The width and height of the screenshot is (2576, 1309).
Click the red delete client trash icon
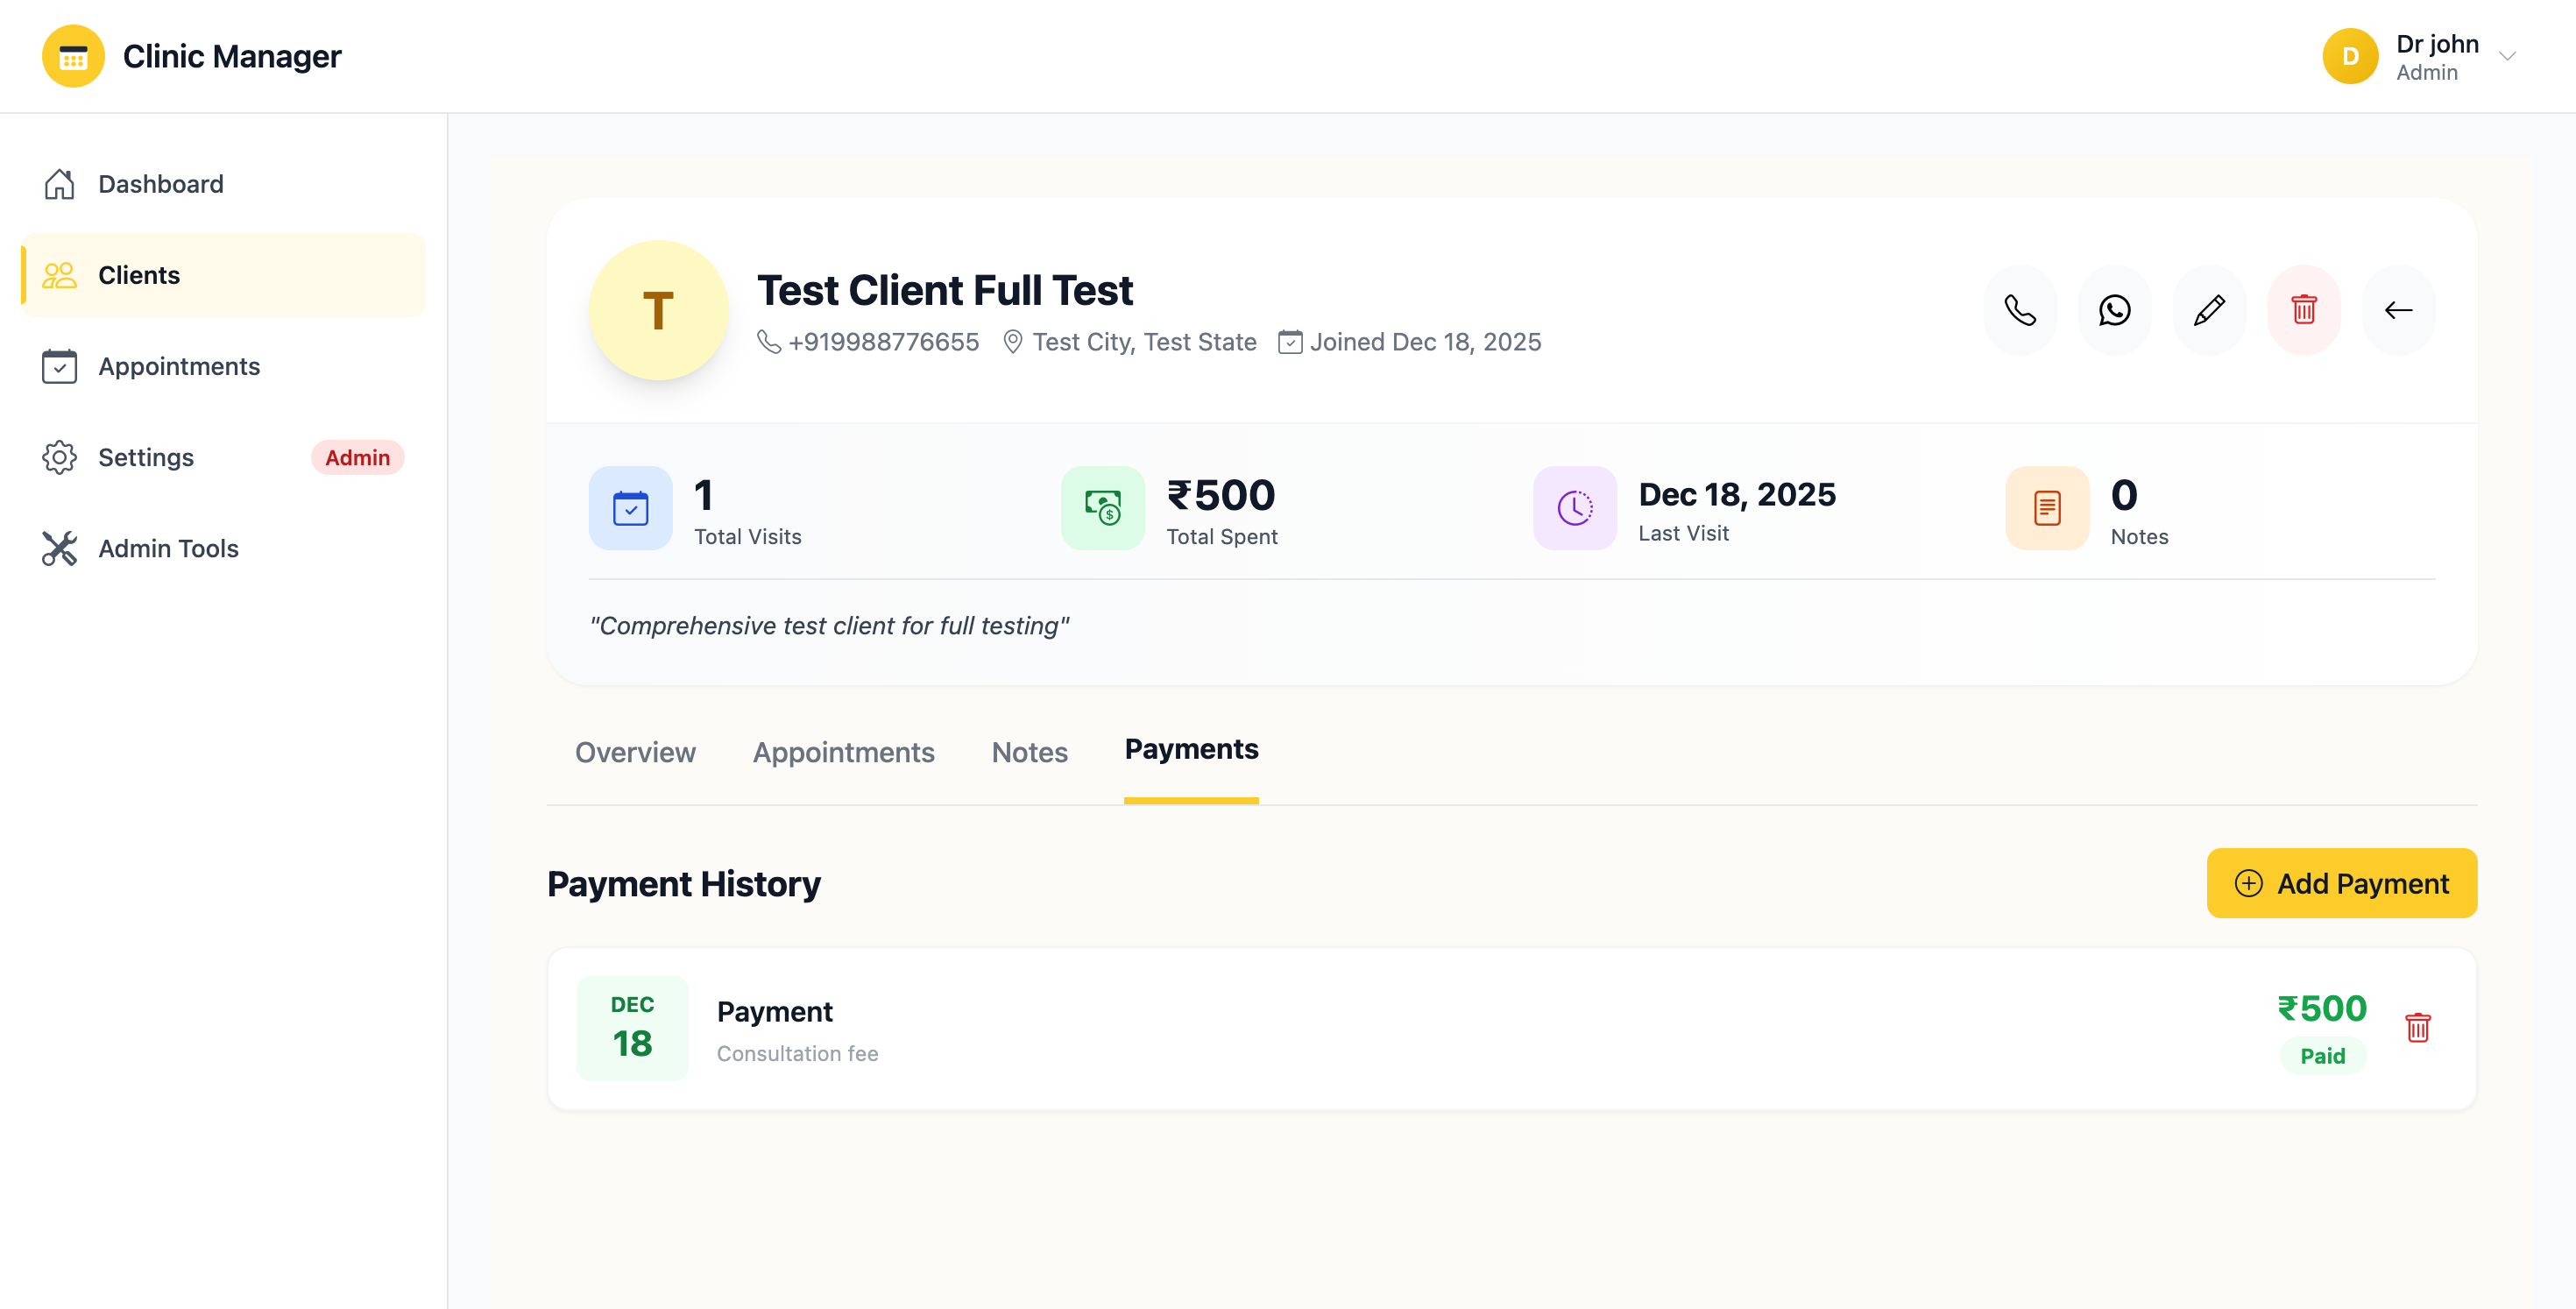[x=2304, y=310]
